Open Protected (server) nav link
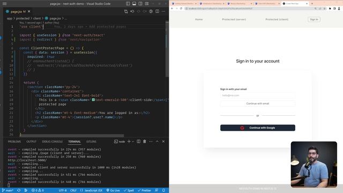The height and width of the screenshot is (193, 343). click(x=234, y=19)
